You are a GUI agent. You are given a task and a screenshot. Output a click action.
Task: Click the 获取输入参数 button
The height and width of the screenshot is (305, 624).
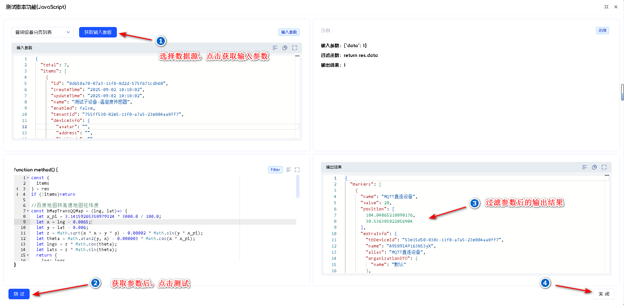(98, 32)
